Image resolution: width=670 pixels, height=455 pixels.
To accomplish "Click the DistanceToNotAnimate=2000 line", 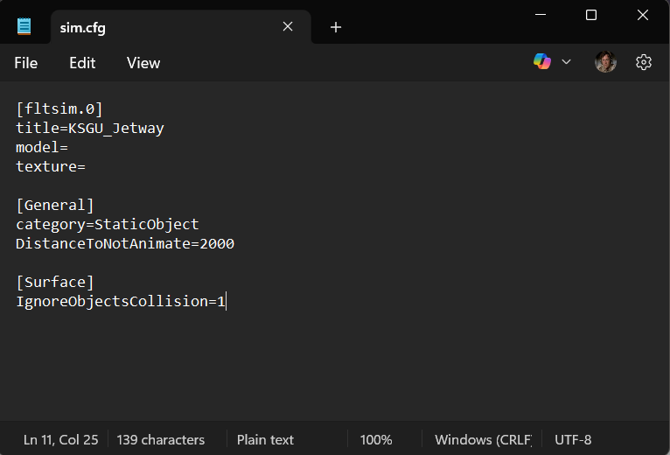I will click(125, 244).
